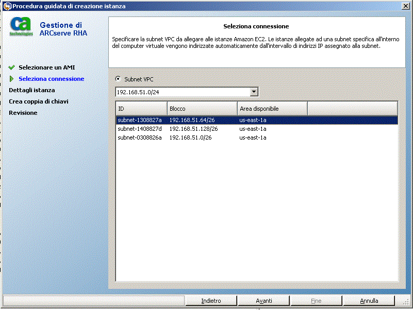Sort table by Blocco column header
Image resolution: width=413 pixels, height=310 pixels.
[x=202, y=109]
